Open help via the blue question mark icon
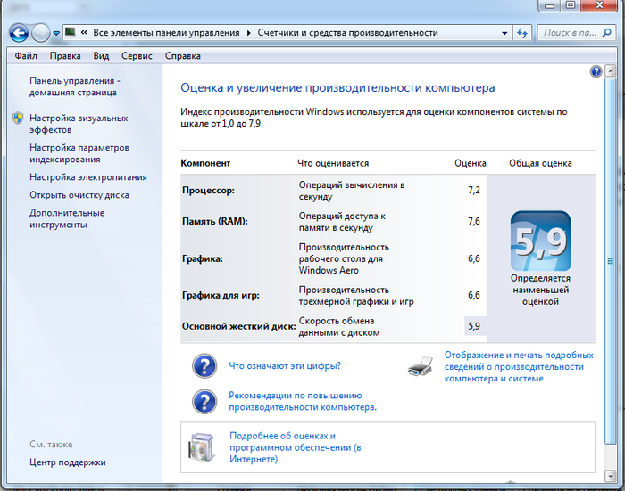The height and width of the screenshot is (491, 625). tap(596, 71)
